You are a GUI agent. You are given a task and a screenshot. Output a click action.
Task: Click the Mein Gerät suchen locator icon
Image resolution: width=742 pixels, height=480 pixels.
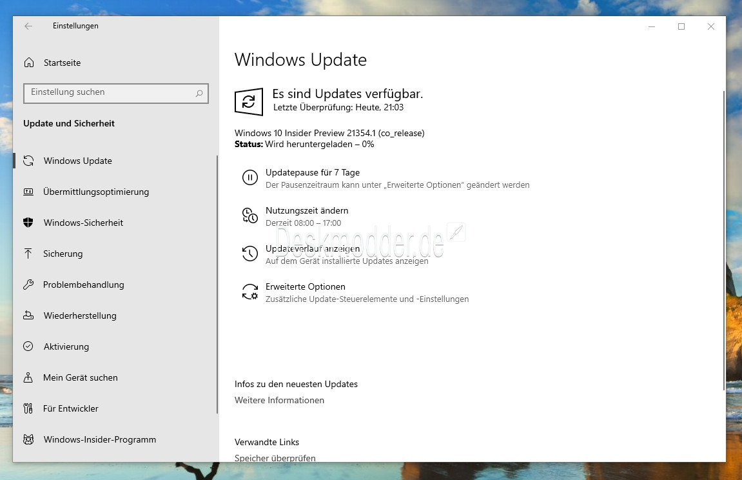tap(28, 377)
